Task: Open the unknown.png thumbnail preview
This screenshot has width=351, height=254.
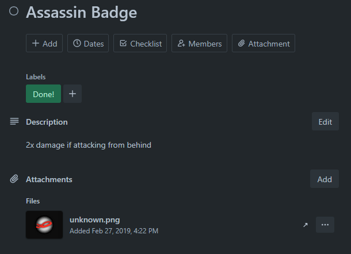Action: 44,225
